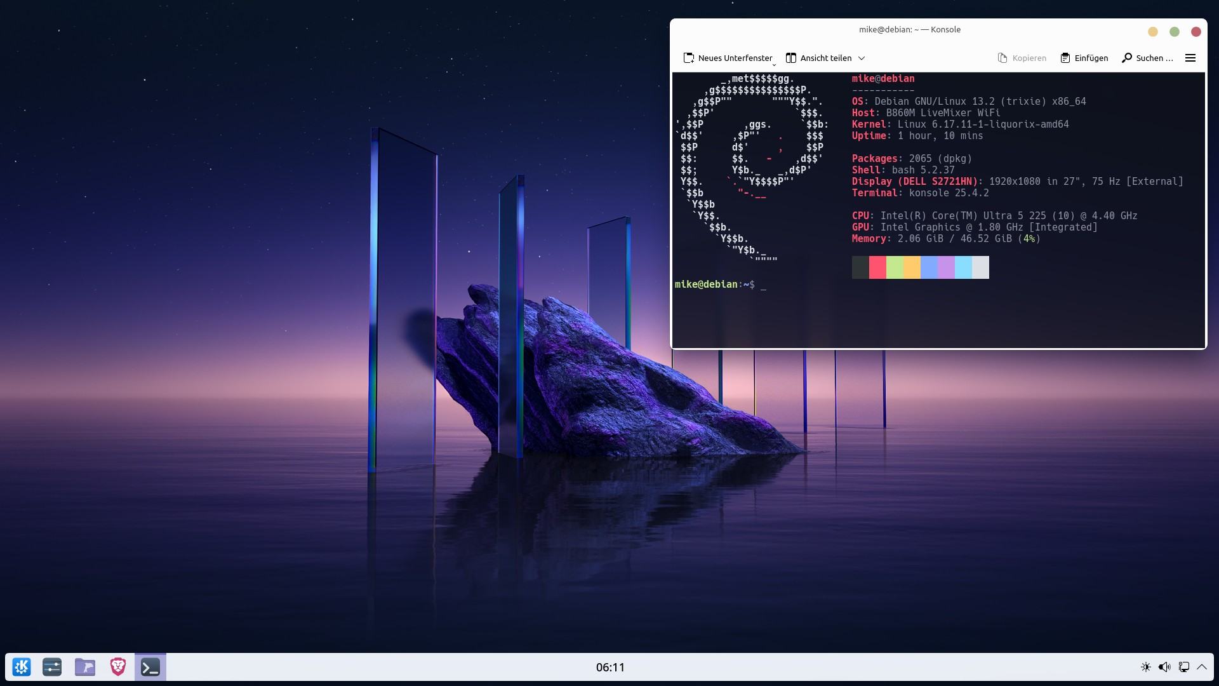1219x686 pixels.
Task: Click the Ansicht teilen button
Action: (819, 58)
